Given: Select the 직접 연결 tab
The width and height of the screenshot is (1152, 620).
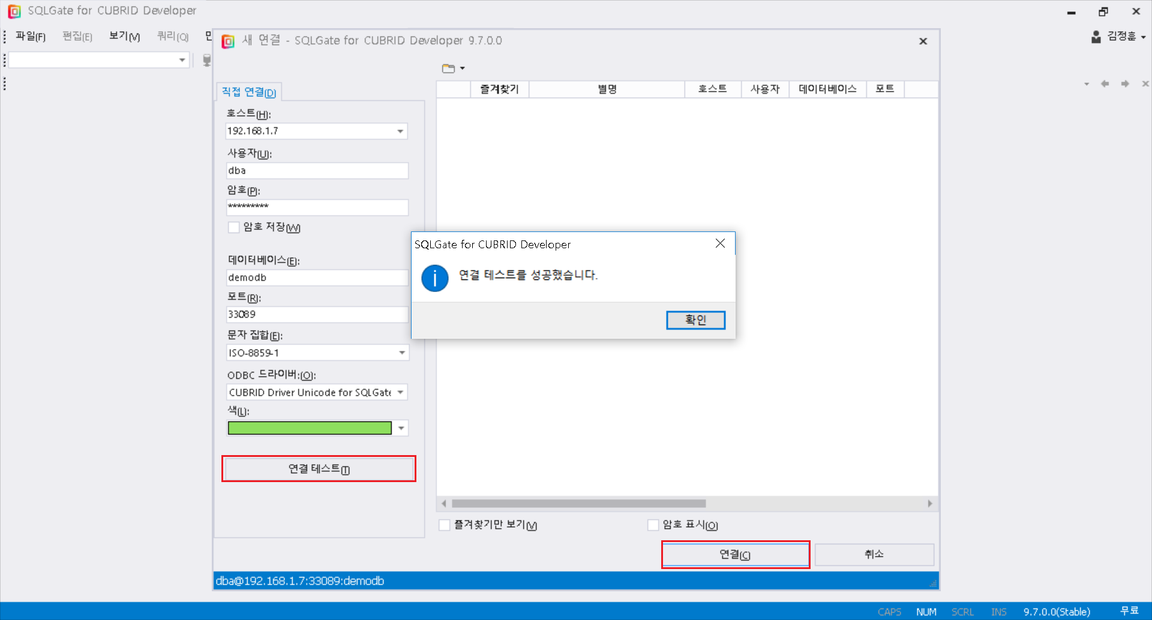Looking at the screenshot, I should [x=248, y=92].
